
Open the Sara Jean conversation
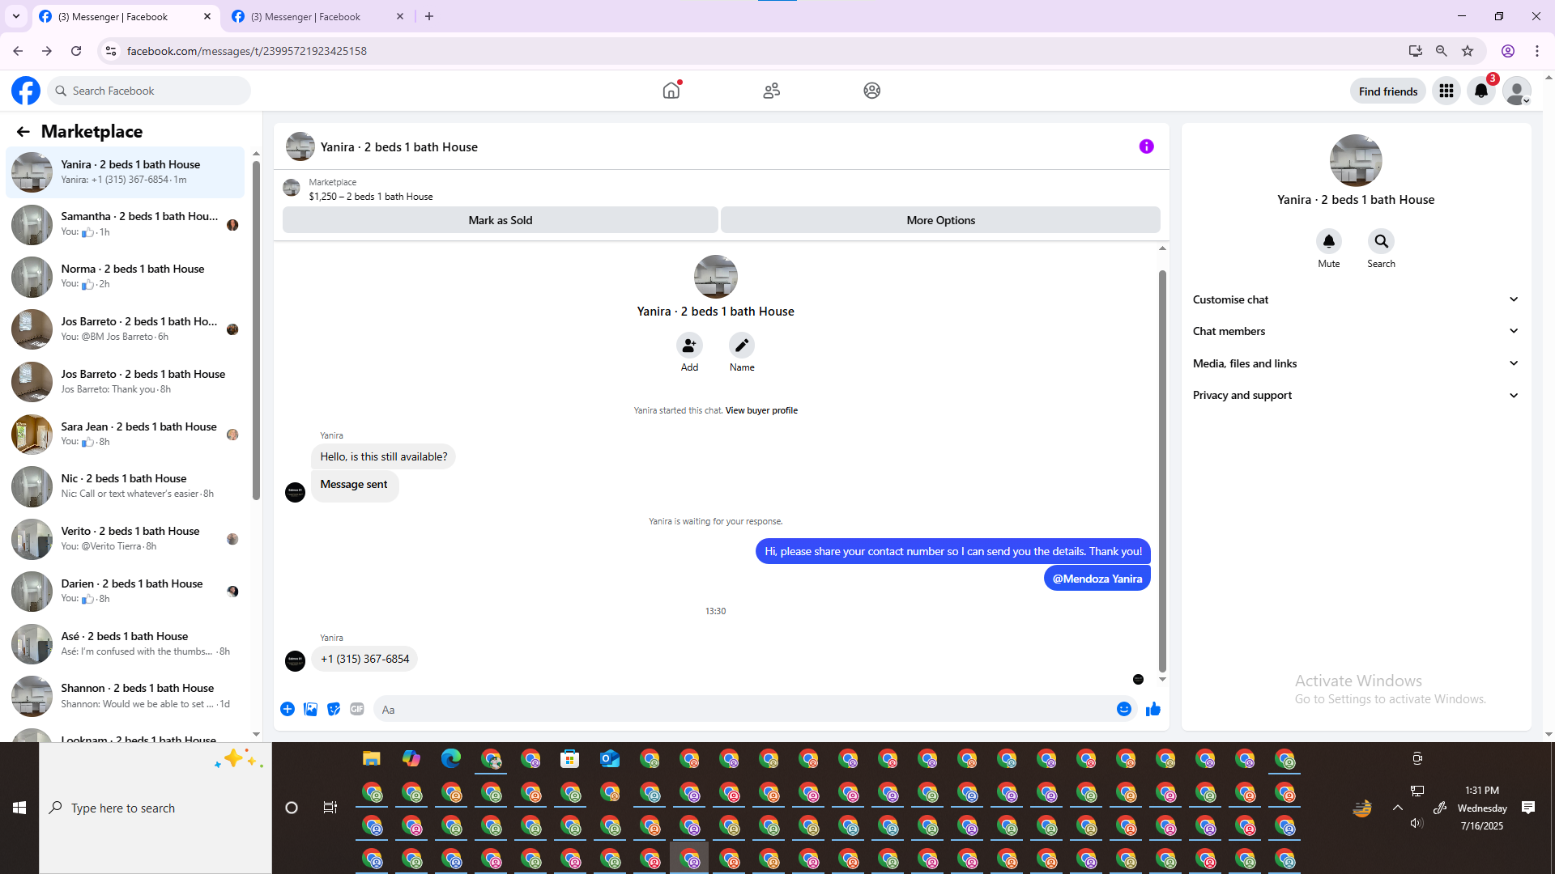coord(126,435)
